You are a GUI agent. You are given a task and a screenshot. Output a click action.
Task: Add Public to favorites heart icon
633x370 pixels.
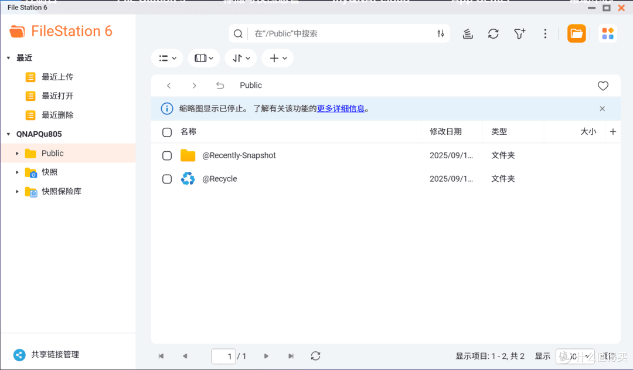(x=603, y=86)
